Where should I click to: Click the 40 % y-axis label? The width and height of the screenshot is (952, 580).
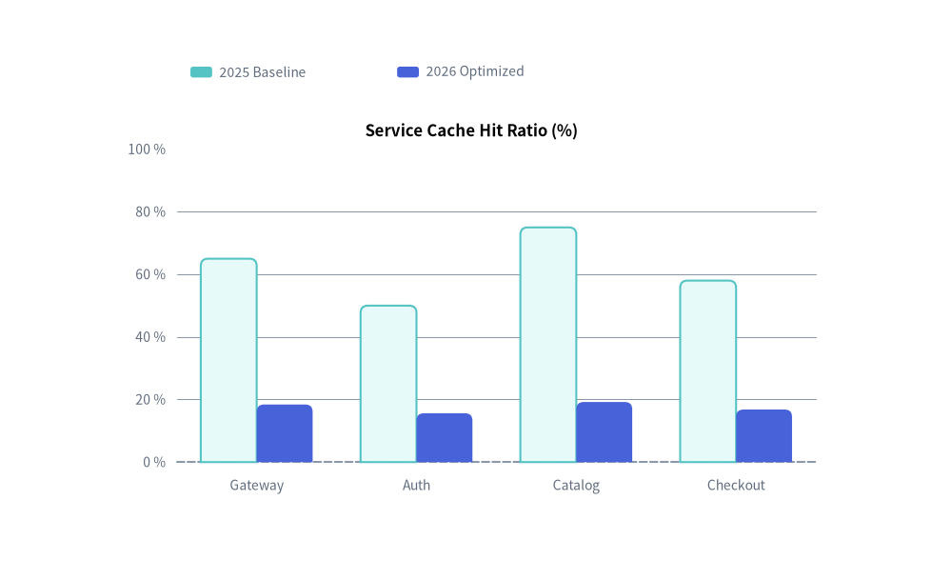tap(150, 337)
